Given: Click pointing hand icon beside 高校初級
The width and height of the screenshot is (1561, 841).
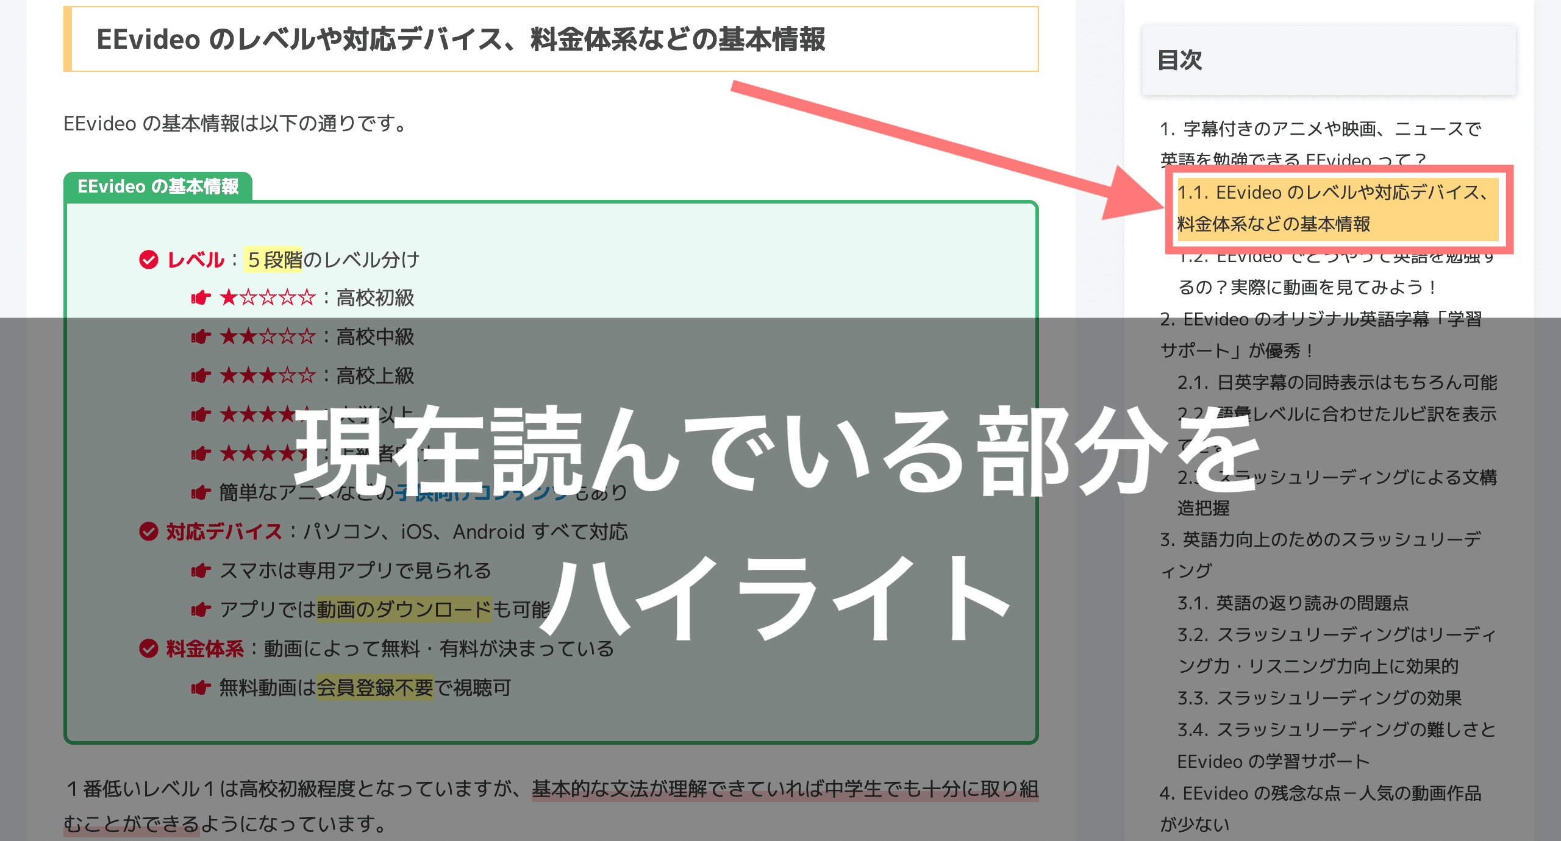Looking at the screenshot, I should (x=201, y=298).
